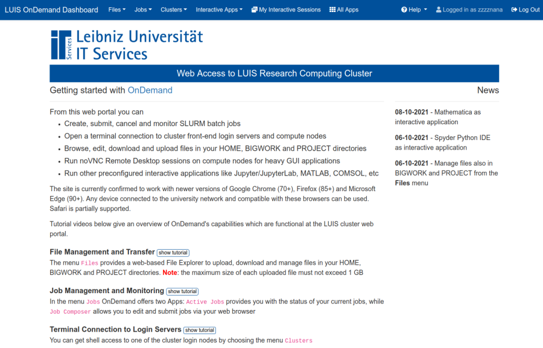Click the pink Files code label
The image size is (543, 348).
(x=90, y=263)
